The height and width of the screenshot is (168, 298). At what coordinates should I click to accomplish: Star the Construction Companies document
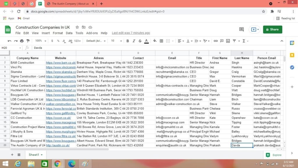[77, 27]
